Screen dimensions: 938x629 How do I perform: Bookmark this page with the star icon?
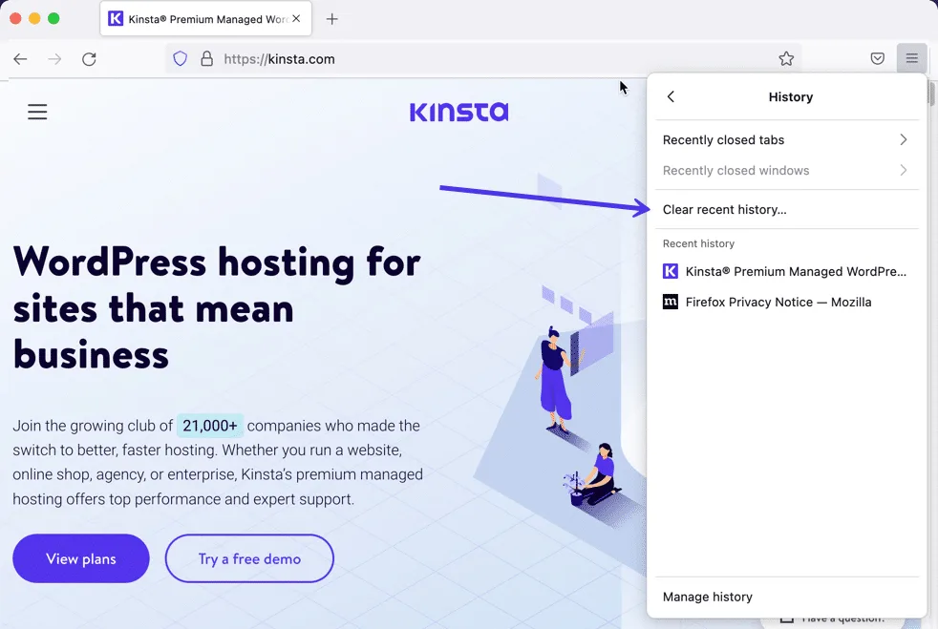click(786, 58)
